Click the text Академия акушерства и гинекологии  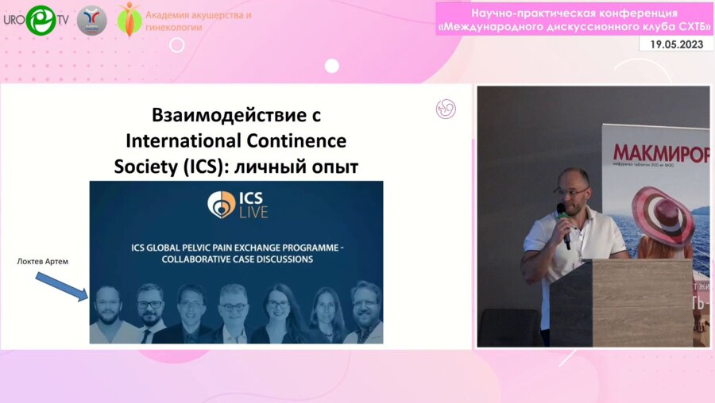[199, 21]
